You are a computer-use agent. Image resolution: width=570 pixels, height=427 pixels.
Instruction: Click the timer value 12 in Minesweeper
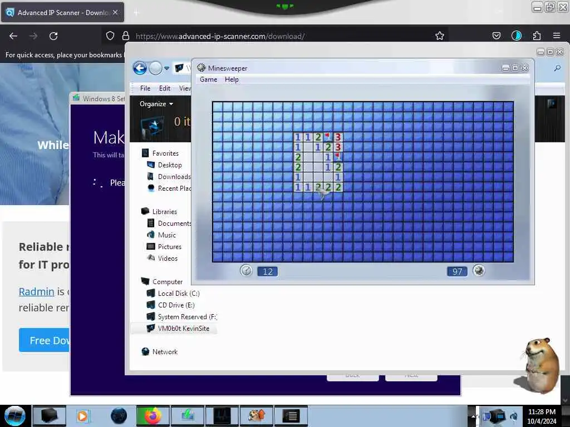click(x=268, y=271)
